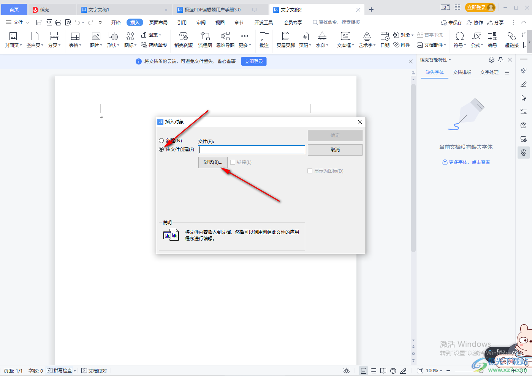Insert a 流程图 flowchart

(x=205, y=40)
